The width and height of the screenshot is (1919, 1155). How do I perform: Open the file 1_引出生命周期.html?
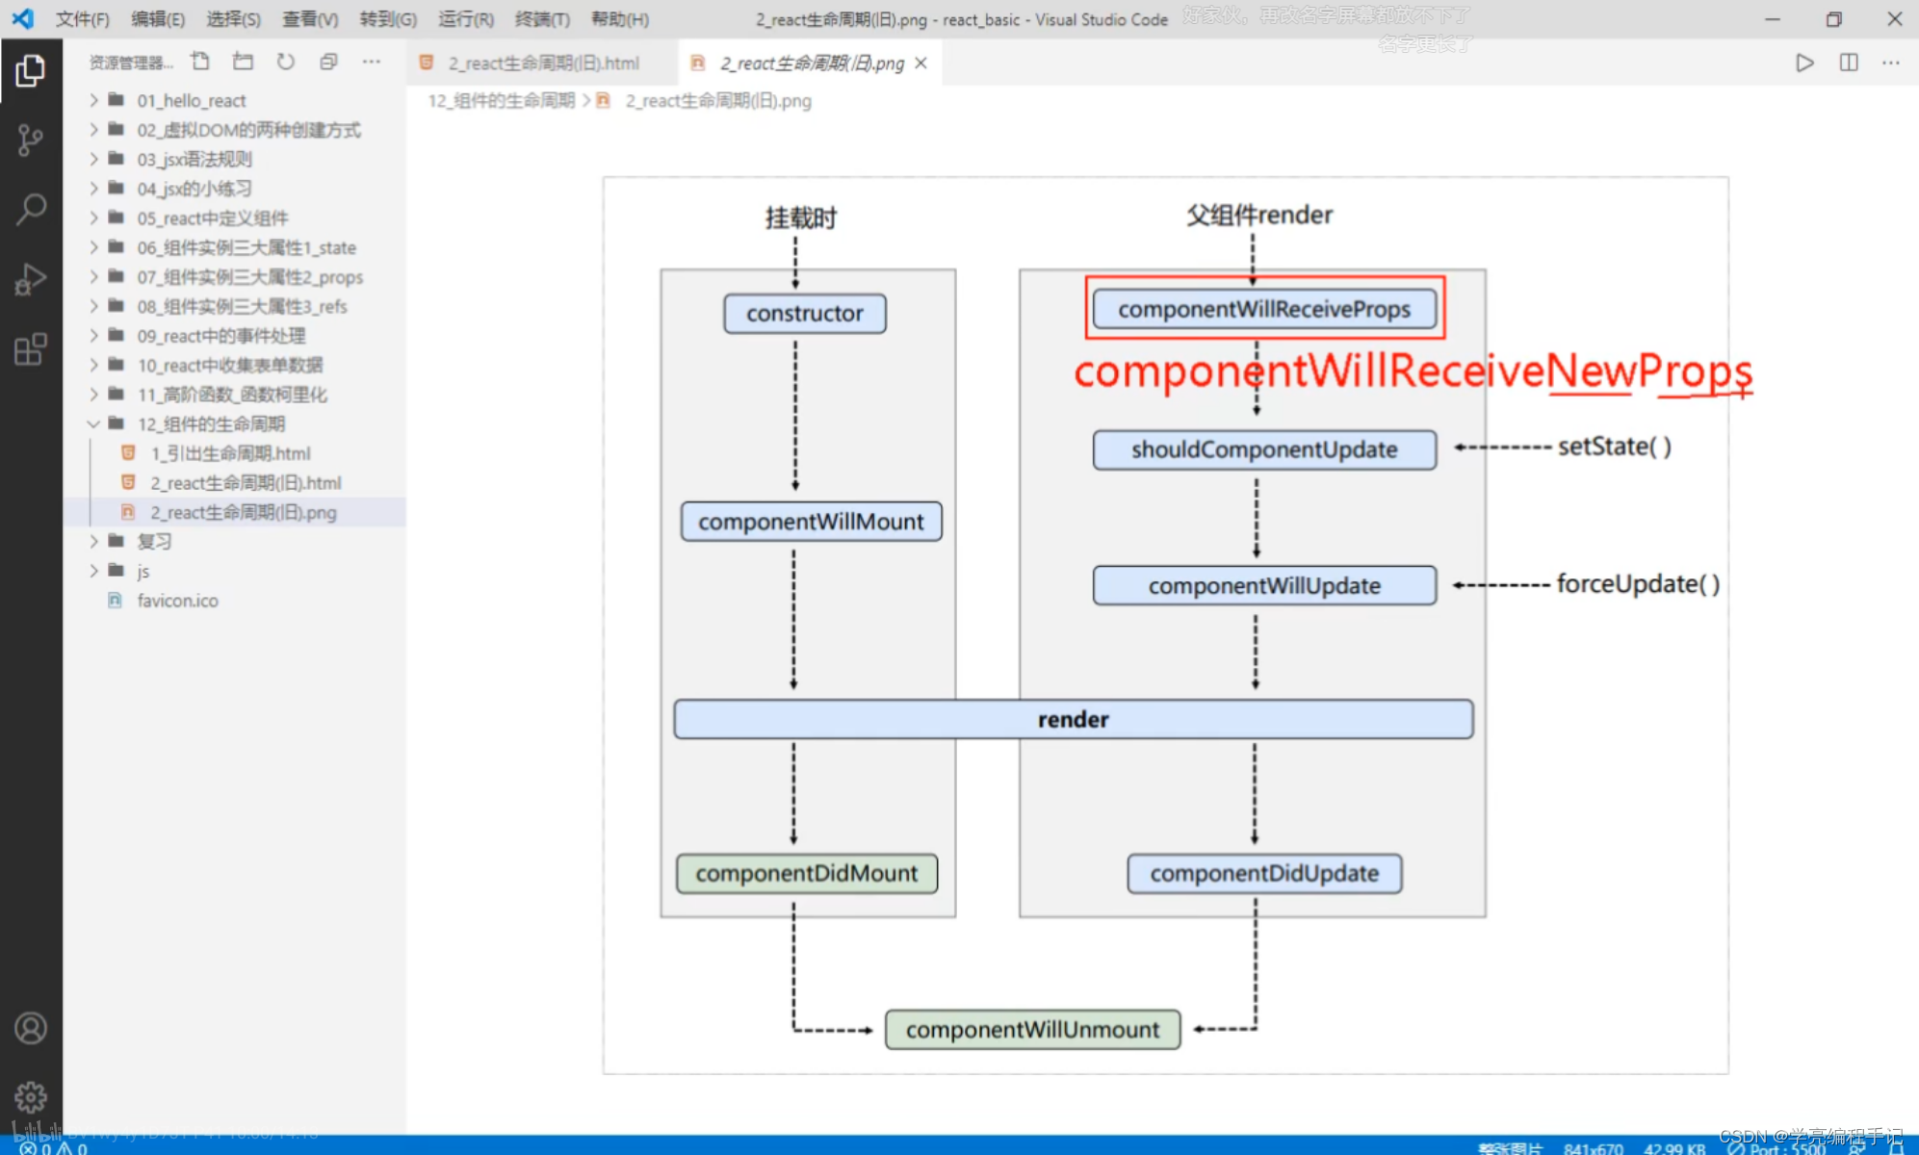click(235, 453)
